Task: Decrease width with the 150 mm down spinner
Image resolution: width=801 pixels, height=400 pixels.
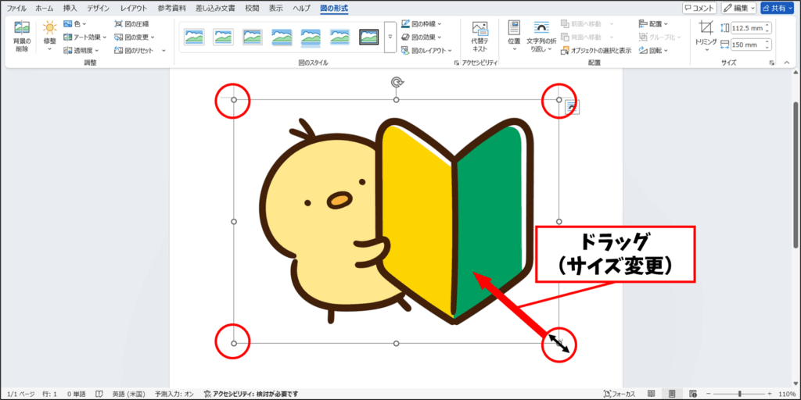Action: (768, 48)
